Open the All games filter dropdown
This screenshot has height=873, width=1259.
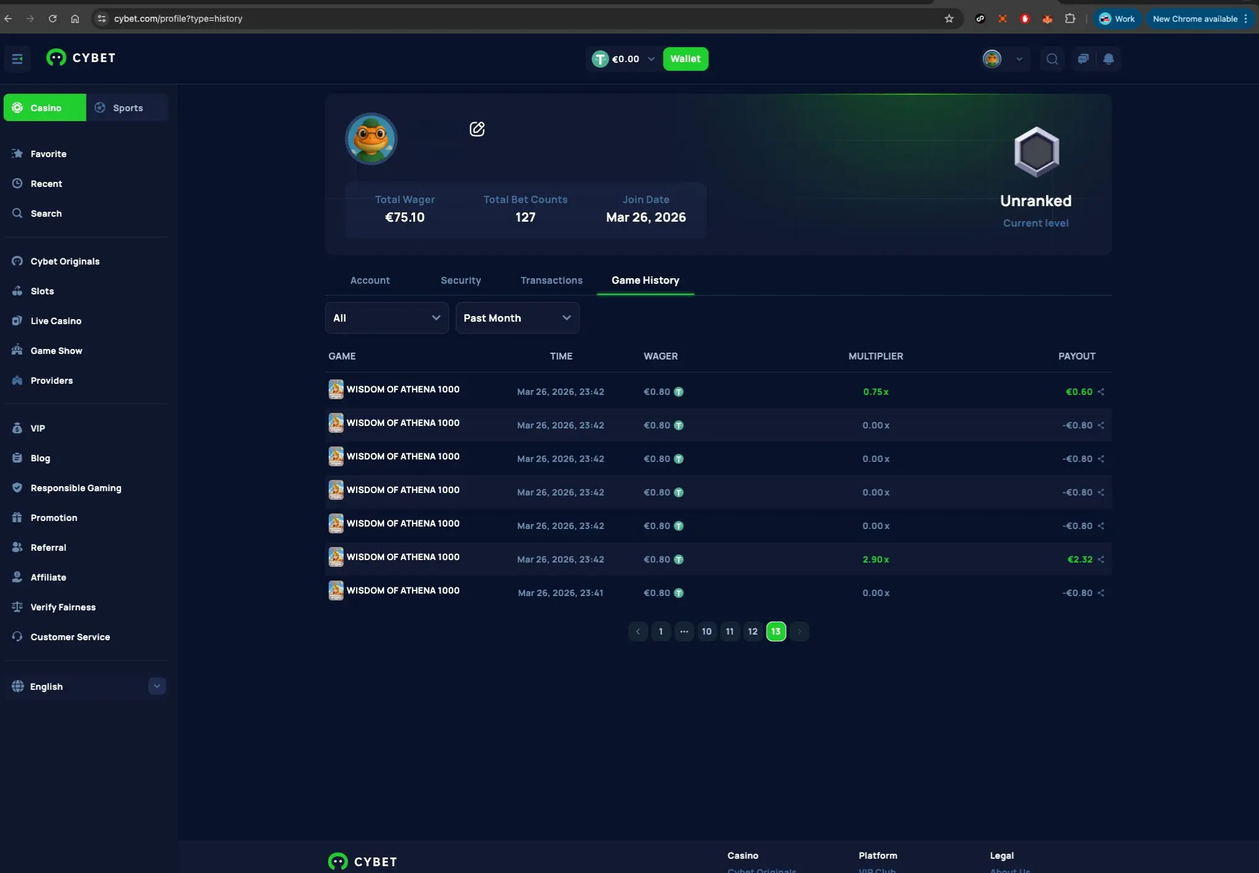(387, 318)
